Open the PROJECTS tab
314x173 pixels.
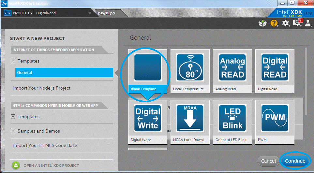22,13
